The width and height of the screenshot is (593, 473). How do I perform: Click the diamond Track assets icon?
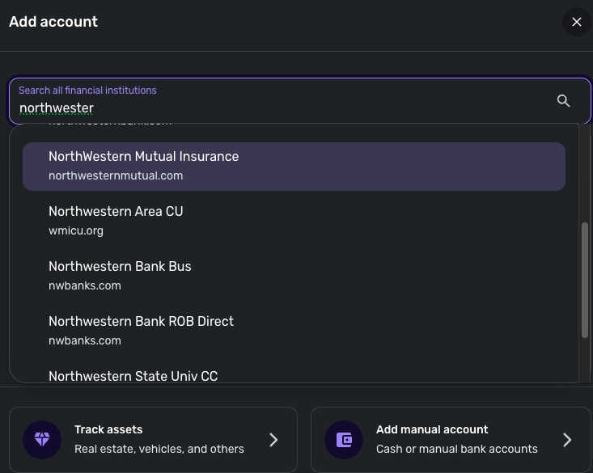tap(41, 440)
